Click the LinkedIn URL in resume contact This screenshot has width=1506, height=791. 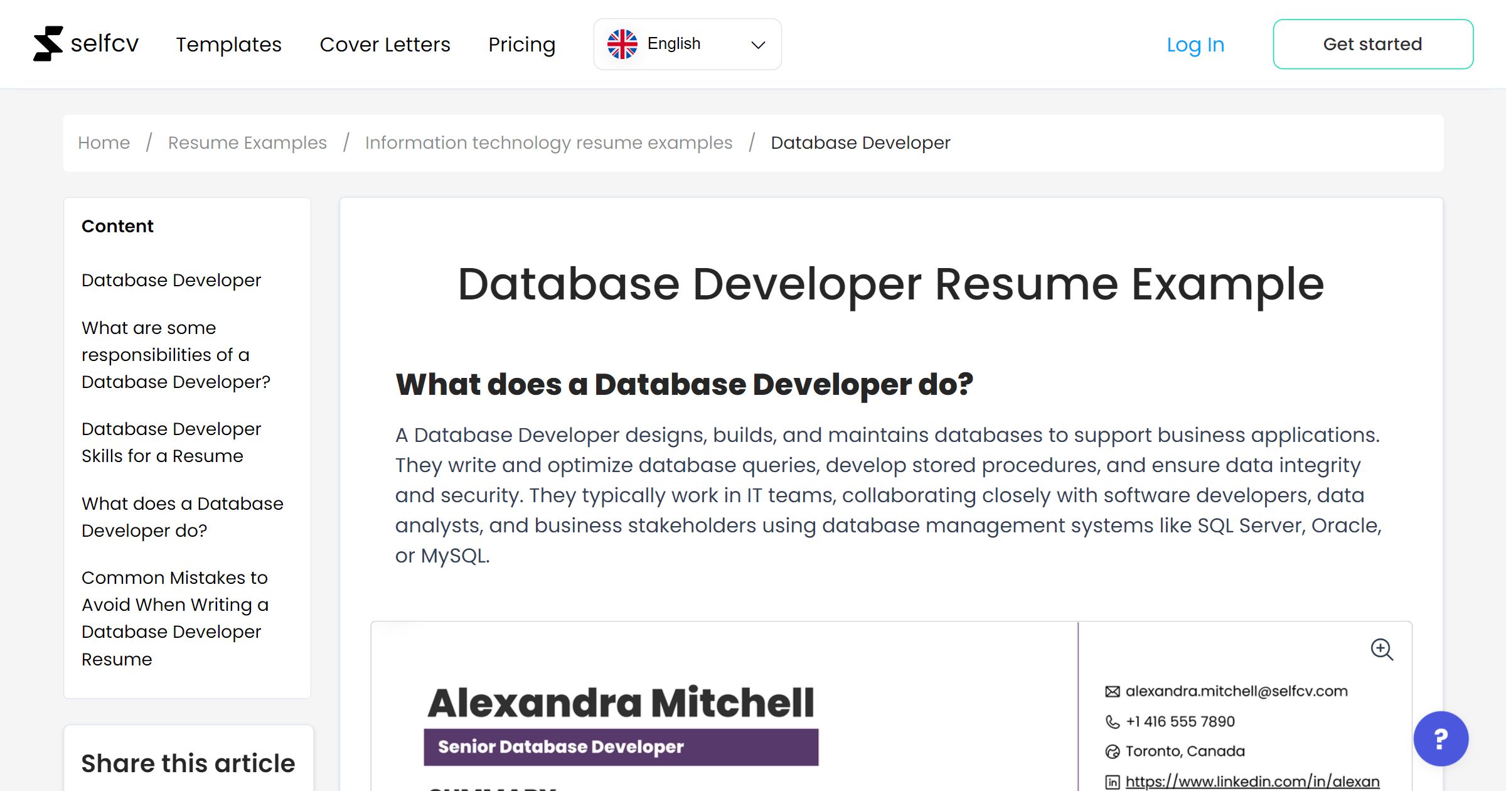coord(1252,781)
